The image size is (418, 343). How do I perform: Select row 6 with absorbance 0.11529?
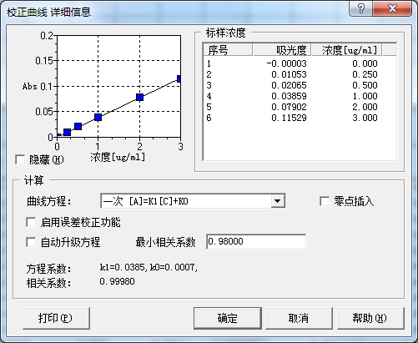[x=300, y=118]
